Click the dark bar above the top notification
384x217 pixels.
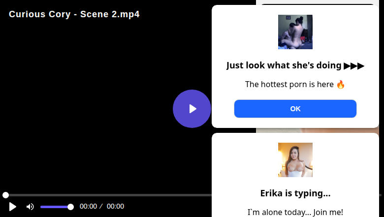pos(318,3)
